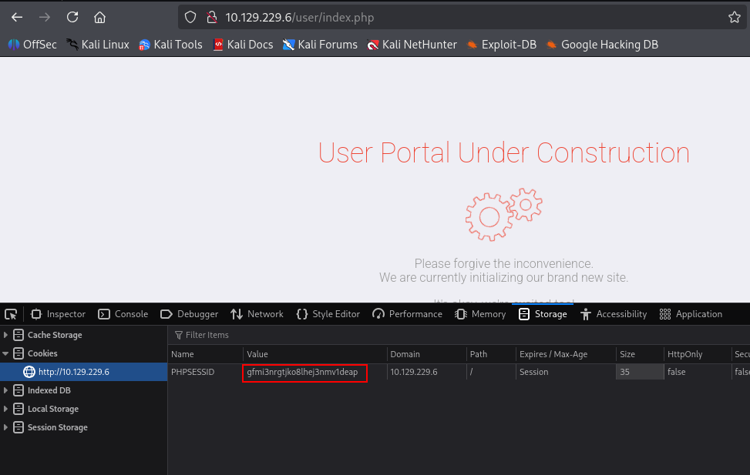The width and height of the screenshot is (750, 475).
Task: Switch to the Debugger tab
Action: pyautogui.click(x=190, y=314)
